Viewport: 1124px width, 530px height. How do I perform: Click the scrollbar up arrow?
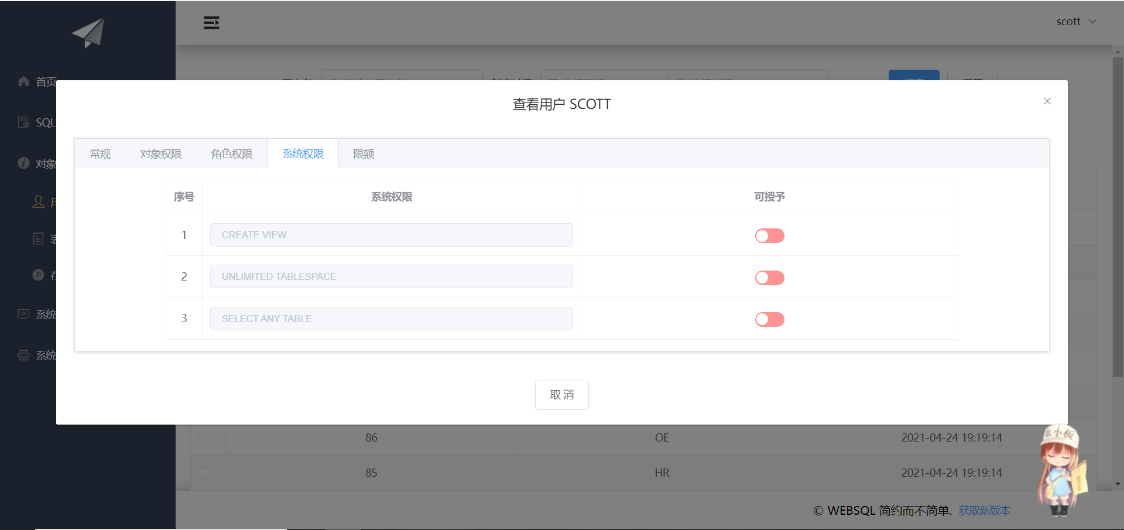tap(1118, 52)
